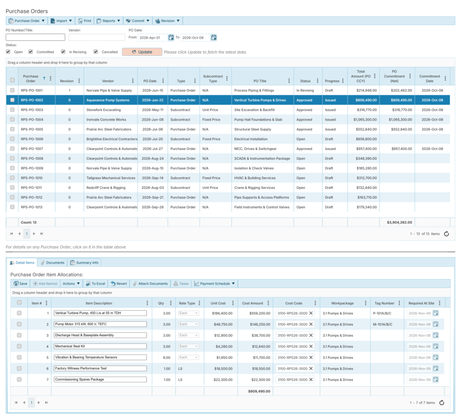Screen dimensions: 461x420
Task: Click the PO Number/Title search field
Action: pos(35,37)
